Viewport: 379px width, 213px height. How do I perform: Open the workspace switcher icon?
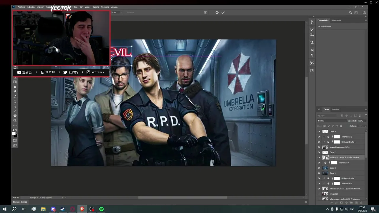[356, 12]
